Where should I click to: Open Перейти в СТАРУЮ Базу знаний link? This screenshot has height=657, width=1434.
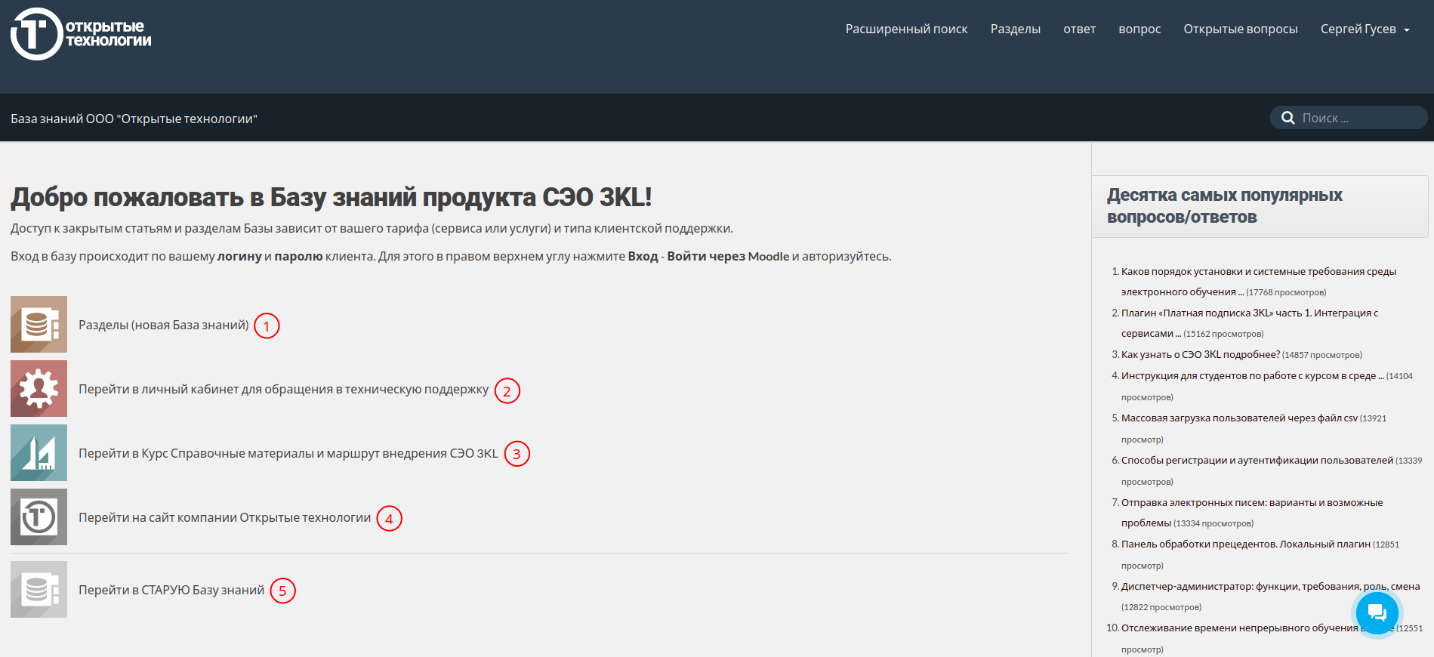click(x=171, y=590)
